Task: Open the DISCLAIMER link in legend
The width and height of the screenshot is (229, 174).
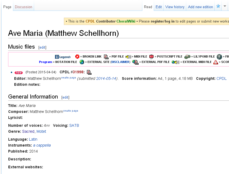Action: 120,62
